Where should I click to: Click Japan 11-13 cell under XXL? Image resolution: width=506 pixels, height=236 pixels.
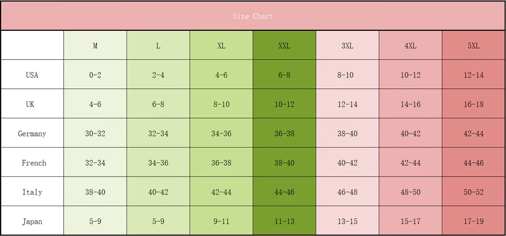284,221
